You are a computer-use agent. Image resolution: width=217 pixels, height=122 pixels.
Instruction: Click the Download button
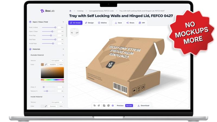pos(143,105)
